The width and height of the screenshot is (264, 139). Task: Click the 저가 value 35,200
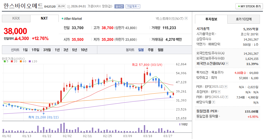(x=107, y=39)
